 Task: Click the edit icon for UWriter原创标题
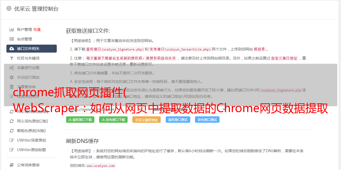click(x=12, y=150)
